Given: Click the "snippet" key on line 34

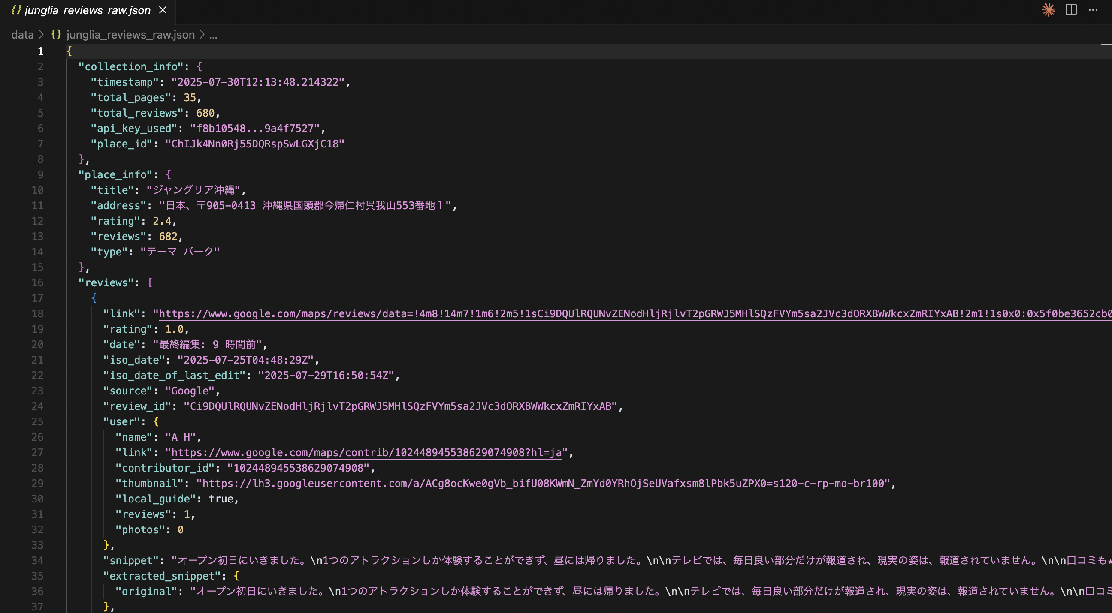Looking at the screenshot, I should (x=131, y=561).
